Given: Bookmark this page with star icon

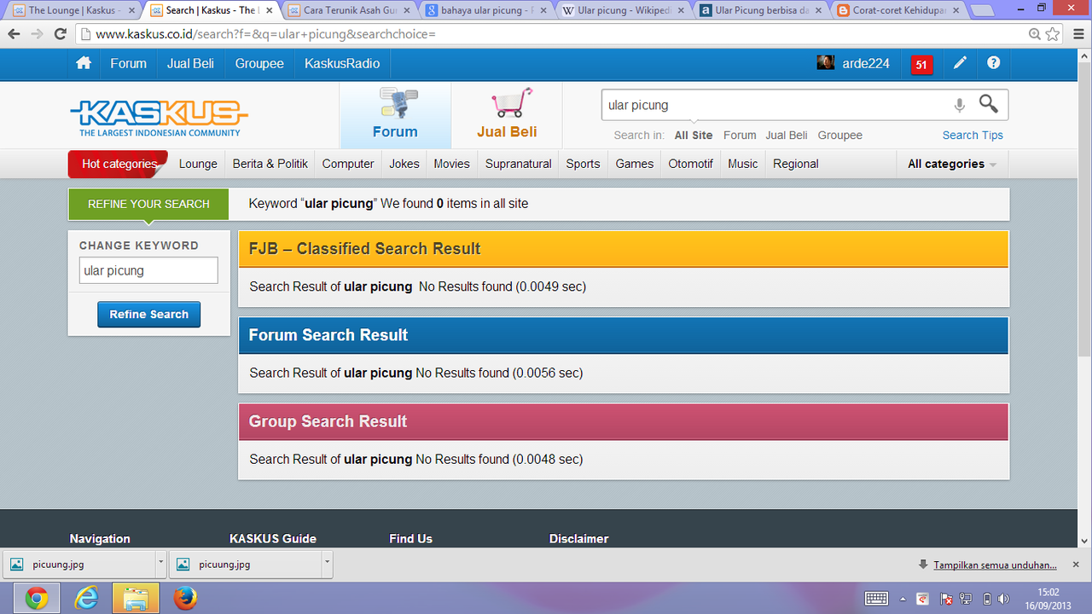Looking at the screenshot, I should (1053, 34).
